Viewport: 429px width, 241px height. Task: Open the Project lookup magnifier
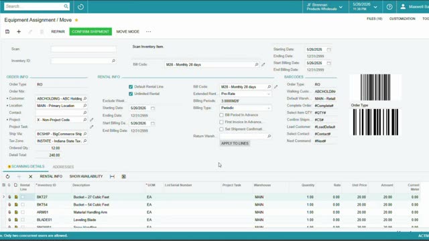[85, 120]
